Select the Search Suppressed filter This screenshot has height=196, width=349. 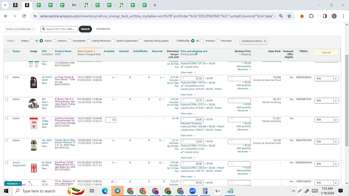tap(113, 41)
